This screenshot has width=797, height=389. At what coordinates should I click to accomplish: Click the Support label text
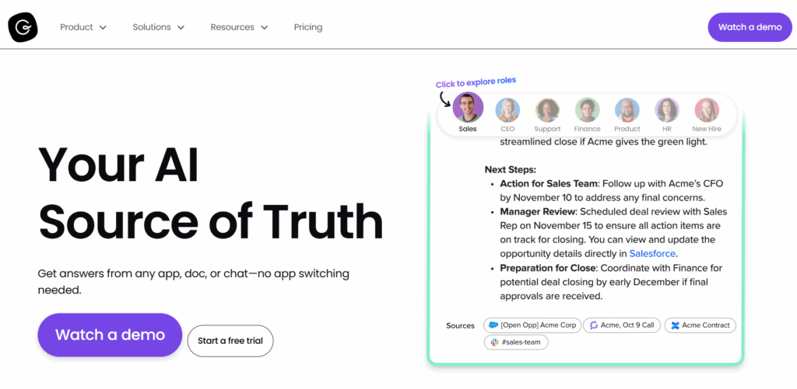547,129
